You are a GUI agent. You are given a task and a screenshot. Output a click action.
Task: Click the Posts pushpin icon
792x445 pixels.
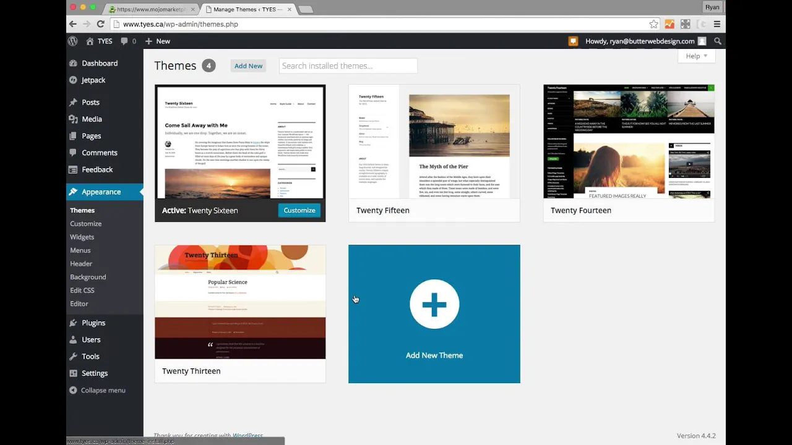point(74,102)
